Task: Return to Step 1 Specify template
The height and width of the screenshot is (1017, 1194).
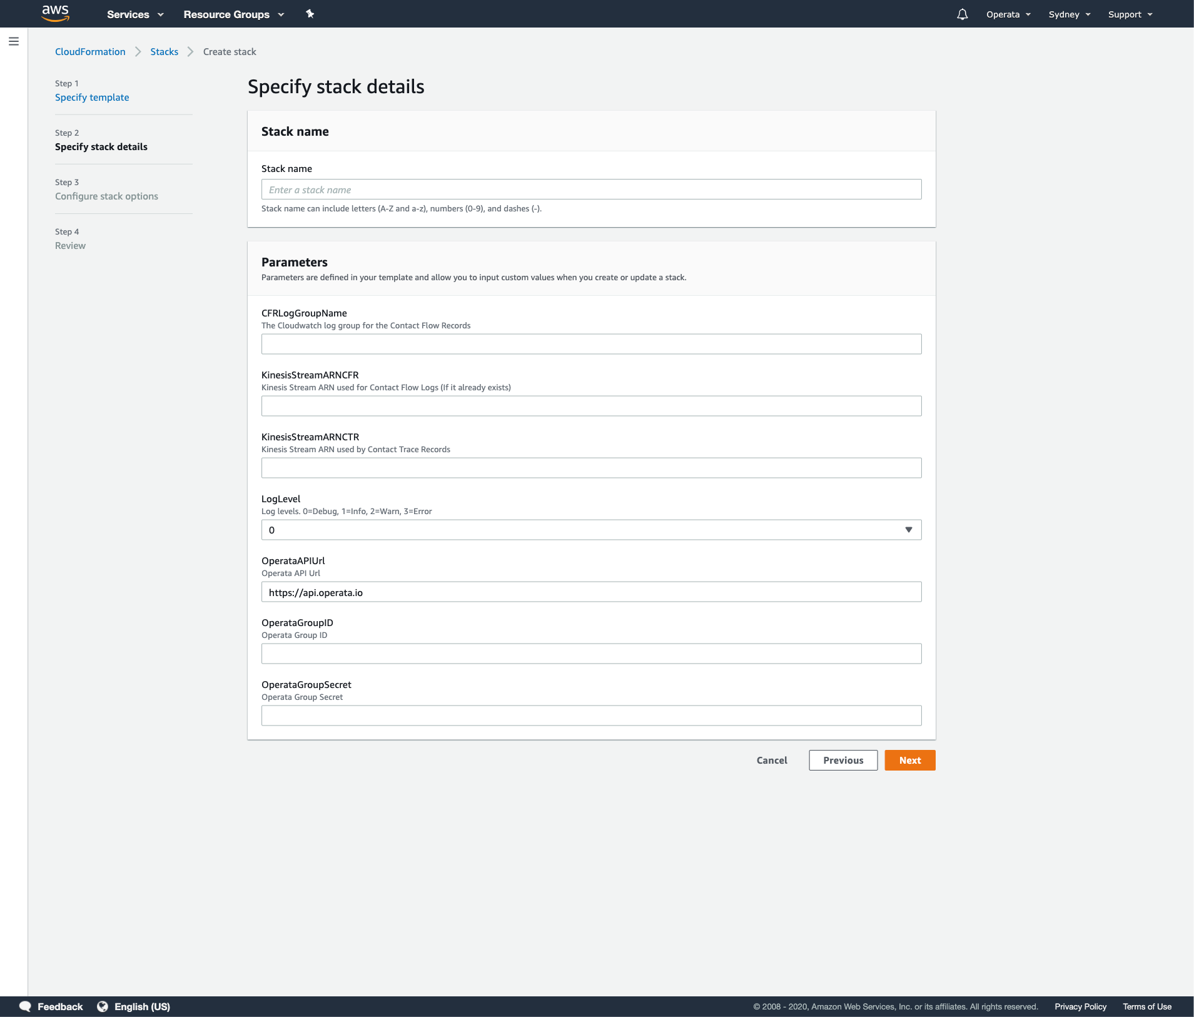Action: point(92,98)
